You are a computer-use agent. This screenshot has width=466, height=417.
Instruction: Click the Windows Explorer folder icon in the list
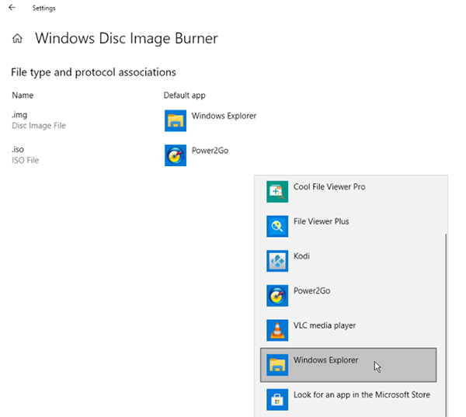click(277, 365)
